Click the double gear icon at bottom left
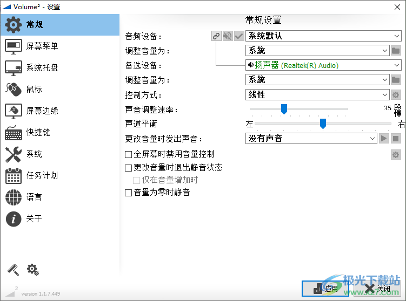Viewport: 406px width, 301px height. click(x=33, y=269)
